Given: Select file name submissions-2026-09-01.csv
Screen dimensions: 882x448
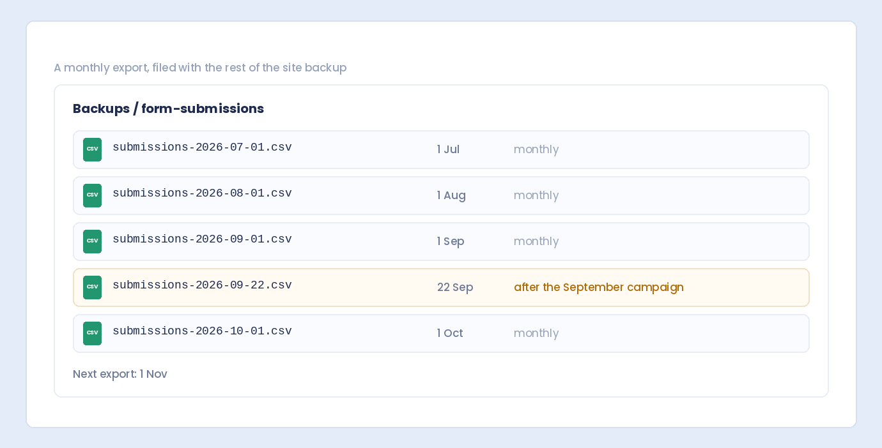Looking at the screenshot, I should click(202, 239).
